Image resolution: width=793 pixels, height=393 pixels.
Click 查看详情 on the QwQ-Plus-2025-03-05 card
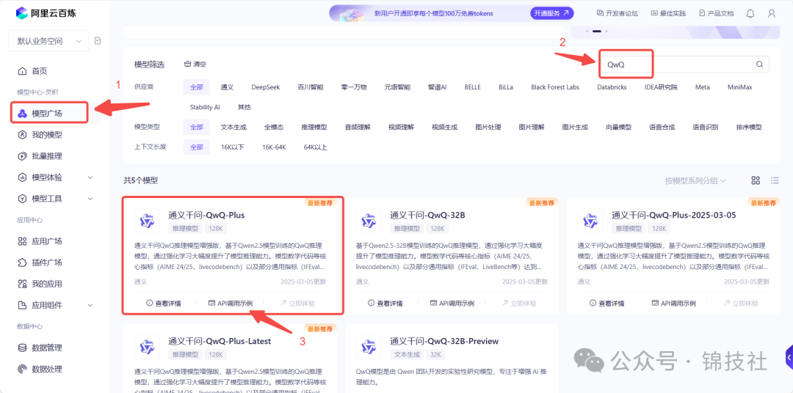point(606,303)
